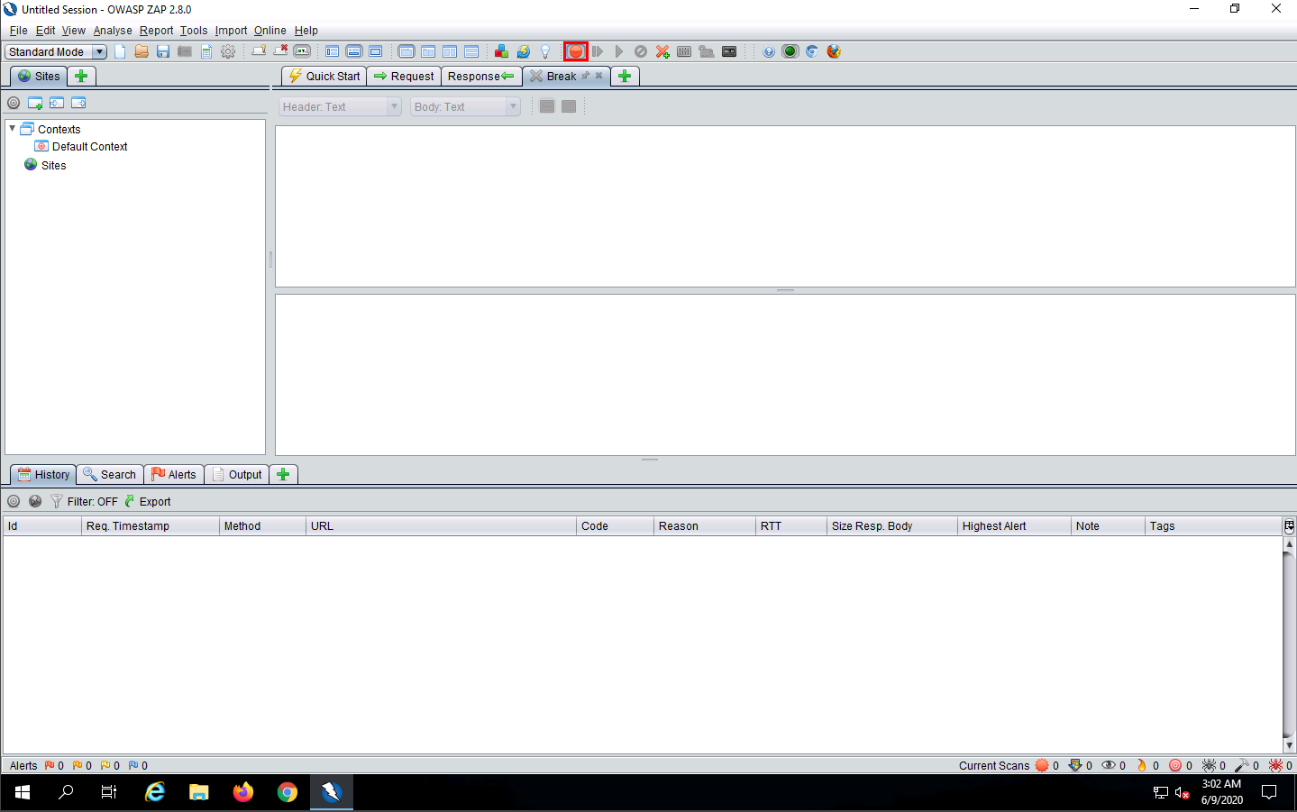This screenshot has width=1297, height=812.
Task: Open Session Properties icon in toolbar
Action: pos(206,51)
